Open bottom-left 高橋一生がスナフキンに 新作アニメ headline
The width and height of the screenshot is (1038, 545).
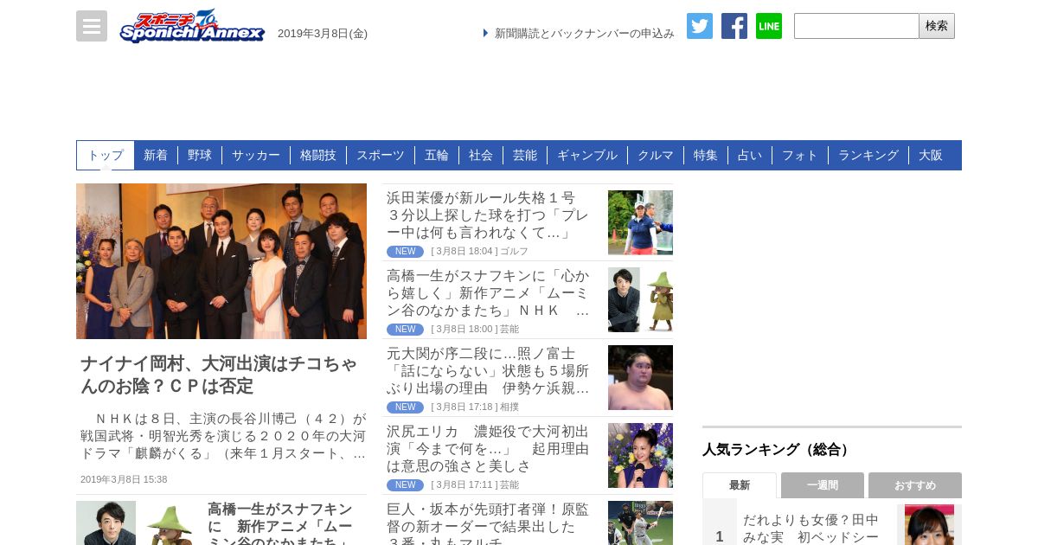click(281, 523)
